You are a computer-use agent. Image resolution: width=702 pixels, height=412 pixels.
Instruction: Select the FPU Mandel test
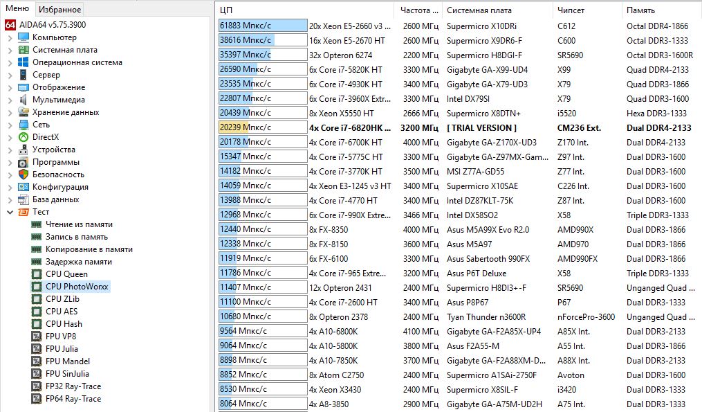(x=68, y=361)
